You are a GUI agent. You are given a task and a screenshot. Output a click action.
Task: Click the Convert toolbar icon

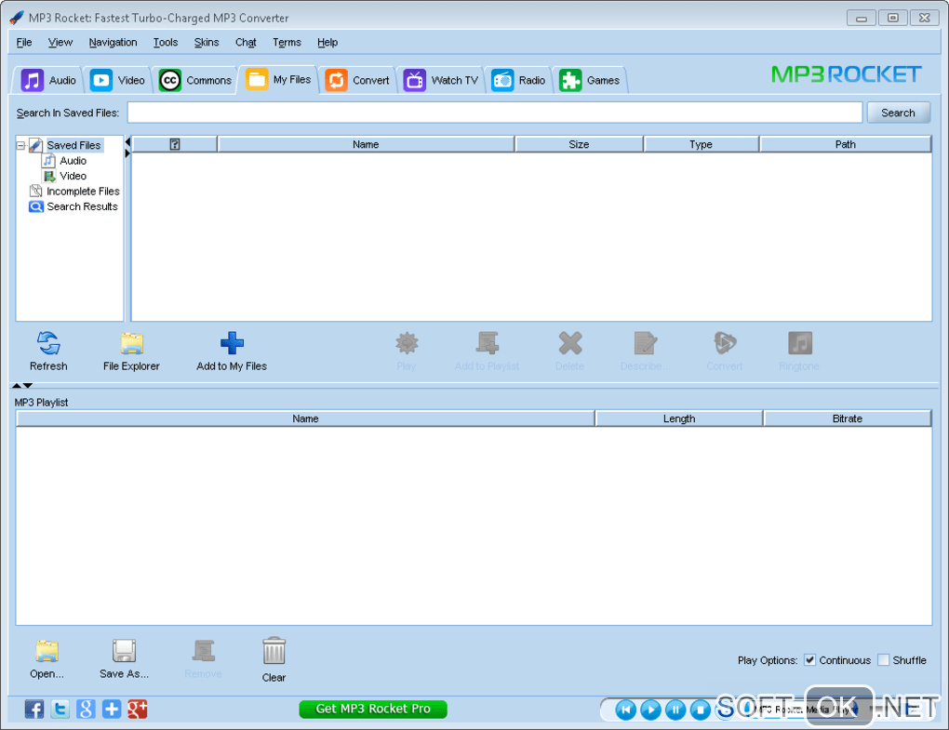point(725,343)
